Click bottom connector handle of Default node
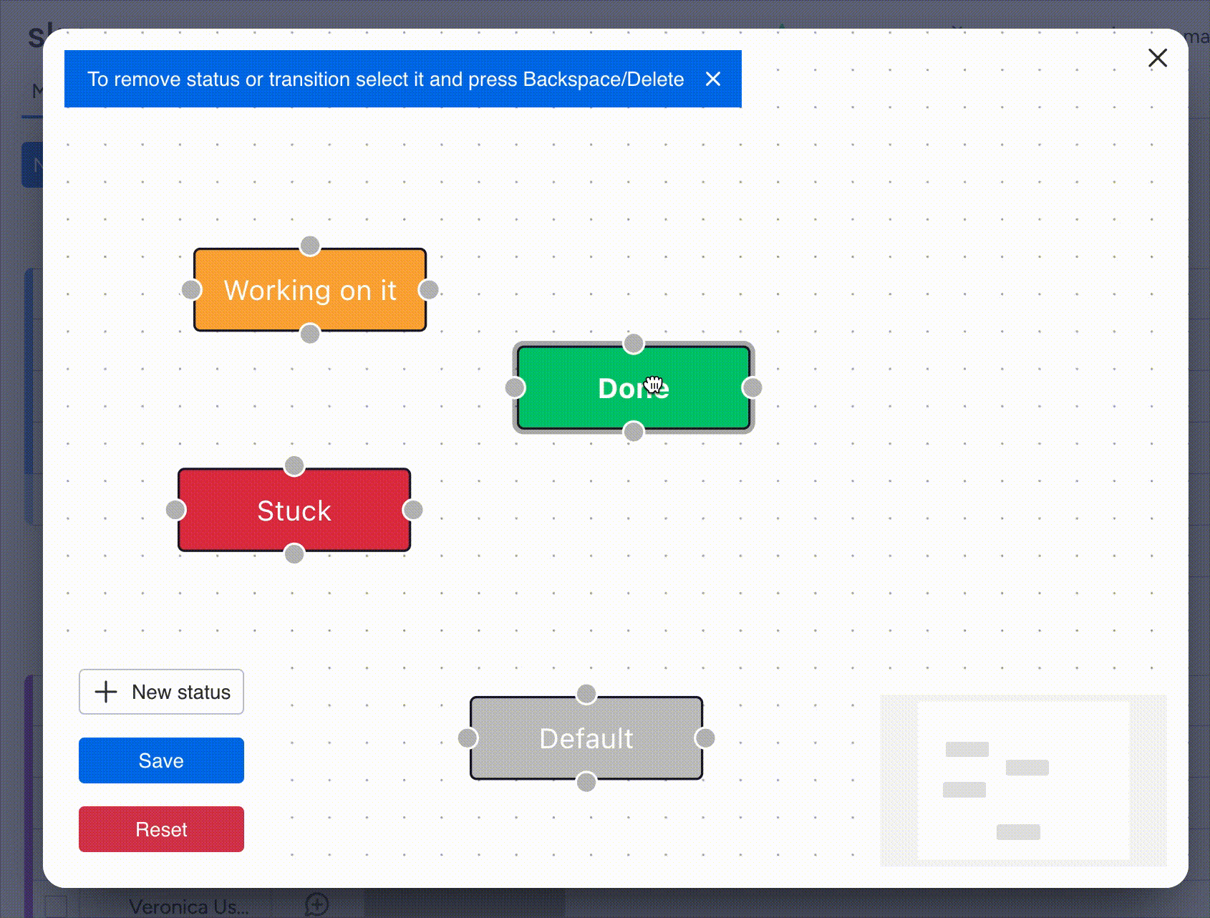The image size is (1210, 918). point(586,782)
